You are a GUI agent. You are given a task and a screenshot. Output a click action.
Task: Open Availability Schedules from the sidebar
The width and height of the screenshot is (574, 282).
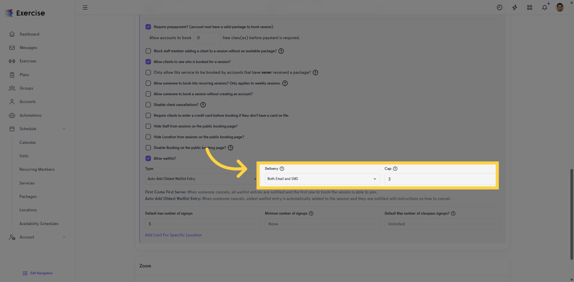point(39,224)
